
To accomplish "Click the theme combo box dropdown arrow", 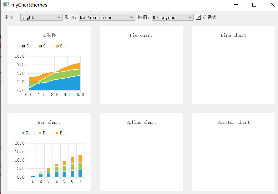I will (59, 17).
